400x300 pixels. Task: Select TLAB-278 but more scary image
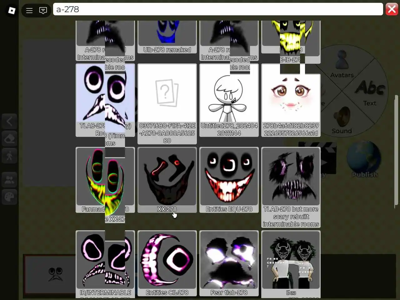tap(291, 187)
